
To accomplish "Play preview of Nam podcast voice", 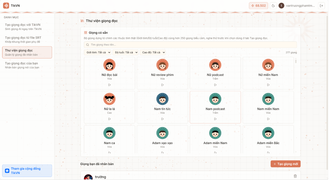I will coord(215,119).
